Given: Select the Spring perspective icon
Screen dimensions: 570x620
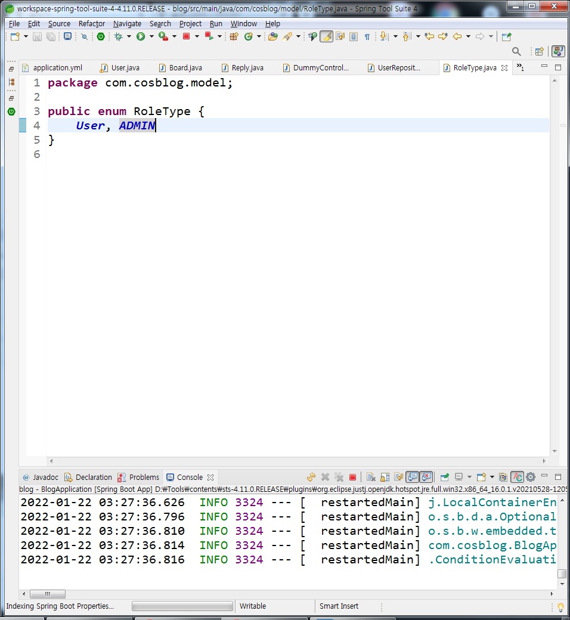Looking at the screenshot, I should pos(558,51).
